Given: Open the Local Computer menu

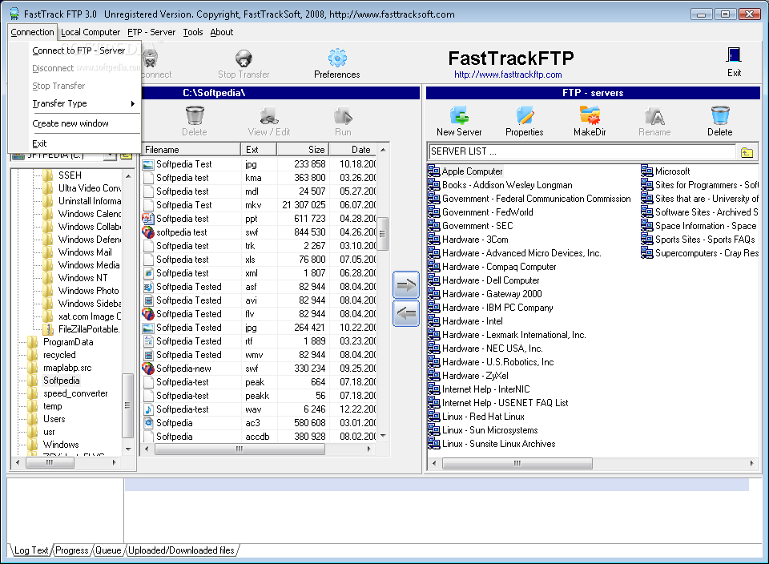Looking at the screenshot, I should click(91, 32).
